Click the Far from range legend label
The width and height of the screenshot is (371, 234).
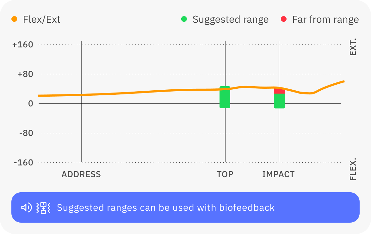(325, 20)
